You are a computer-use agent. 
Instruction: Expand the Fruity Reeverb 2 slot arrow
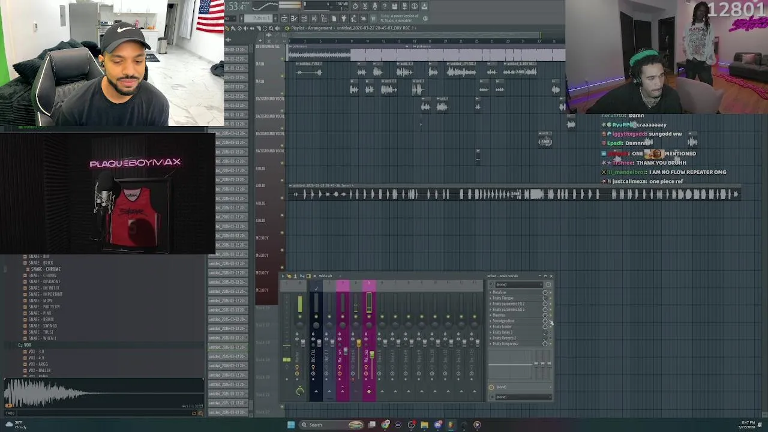click(490, 338)
